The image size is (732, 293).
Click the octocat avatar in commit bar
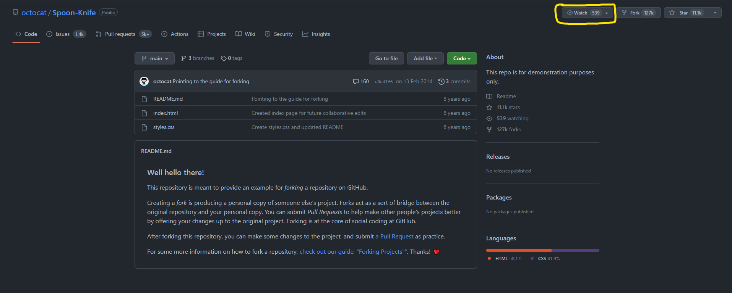pyautogui.click(x=144, y=81)
